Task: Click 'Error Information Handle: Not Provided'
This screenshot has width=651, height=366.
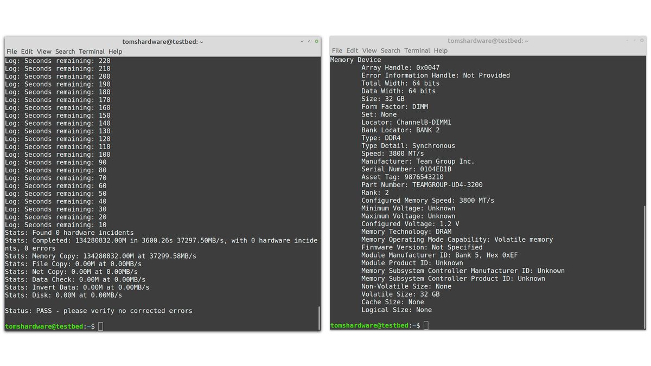Action: [x=436, y=75]
